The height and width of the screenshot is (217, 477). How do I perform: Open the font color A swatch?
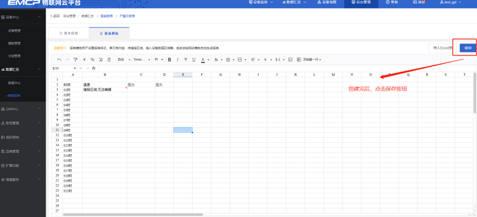click(203, 60)
